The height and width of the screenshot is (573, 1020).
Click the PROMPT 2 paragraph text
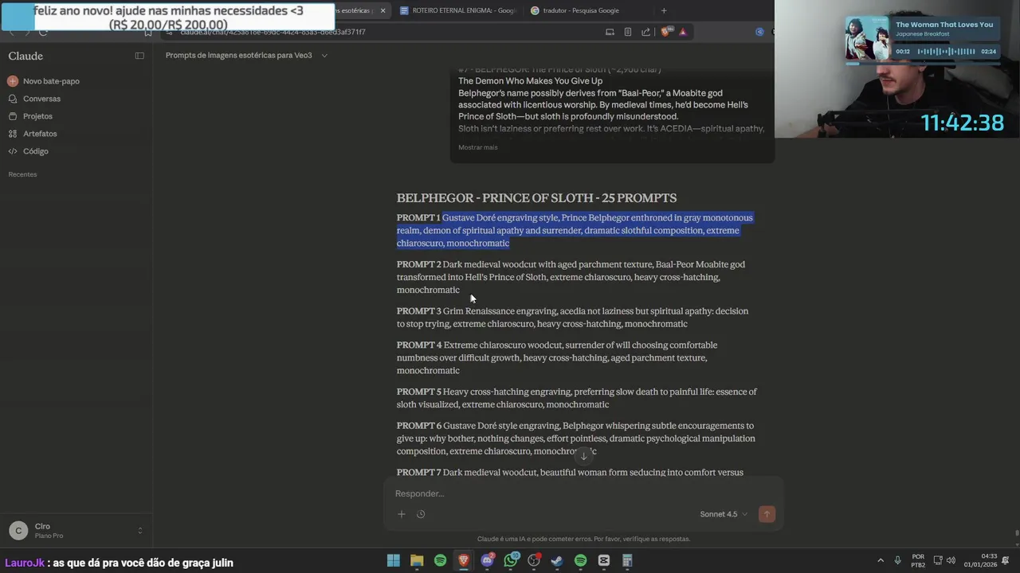point(571,277)
